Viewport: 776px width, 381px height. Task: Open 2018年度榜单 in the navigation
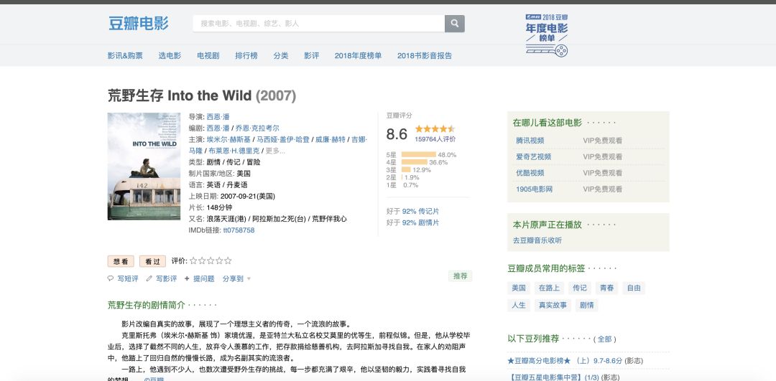[358, 55]
